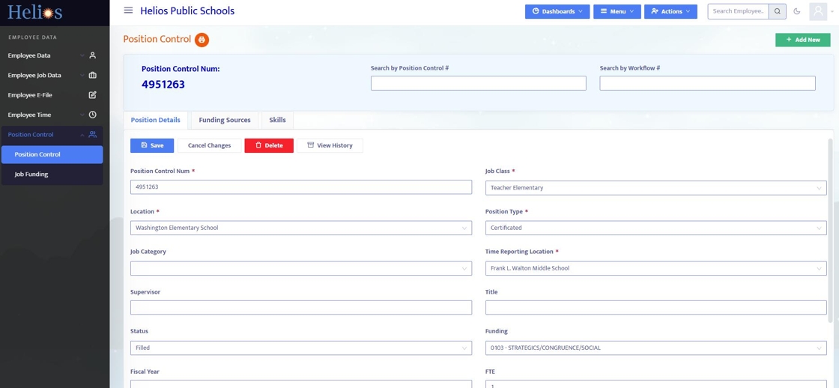Click the 4951263 position number heading
The height and width of the screenshot is (388, 839).
click(x=163, y=85)
